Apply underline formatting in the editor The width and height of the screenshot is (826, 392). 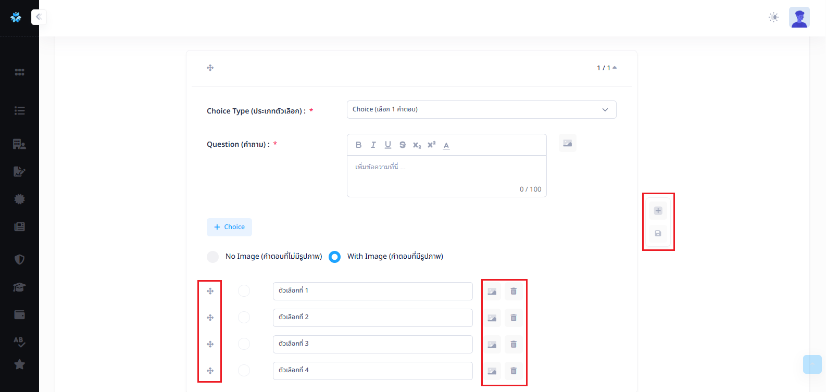click(387, 145)
